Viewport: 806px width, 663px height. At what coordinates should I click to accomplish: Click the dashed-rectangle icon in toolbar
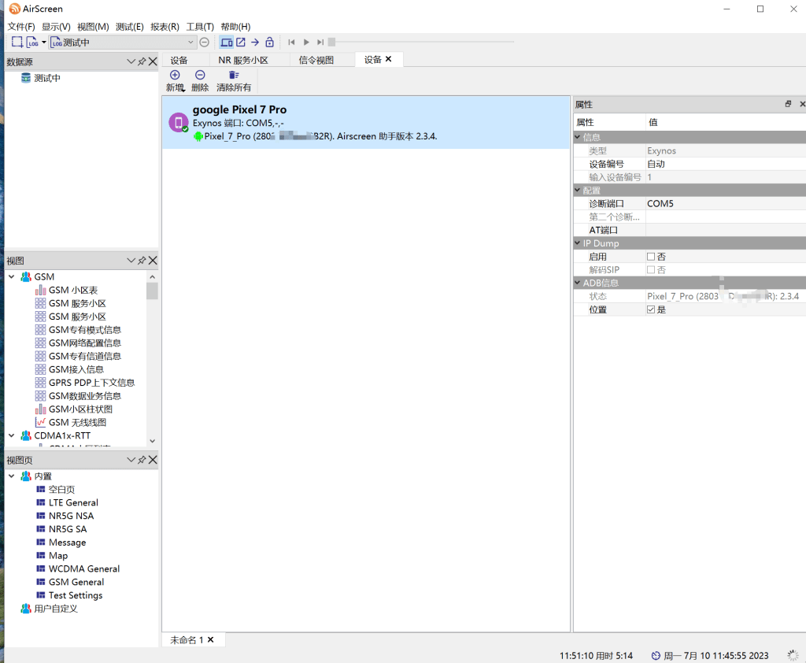(x=17, y=42)
